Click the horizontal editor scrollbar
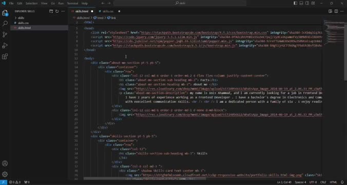The width and height of the screenshot is (347, 185). click(x=145, y=178)
